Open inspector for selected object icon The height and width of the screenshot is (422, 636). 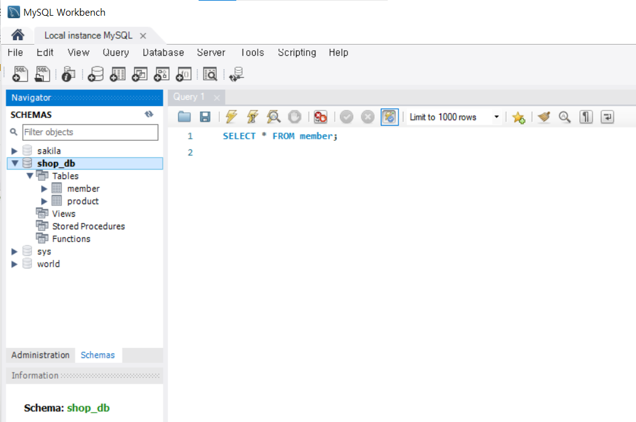point(68,74)
